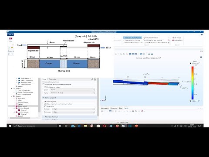Select First Point for Cut Plane Normal
The width and height of the screenshot is (209, 157).
155,43
